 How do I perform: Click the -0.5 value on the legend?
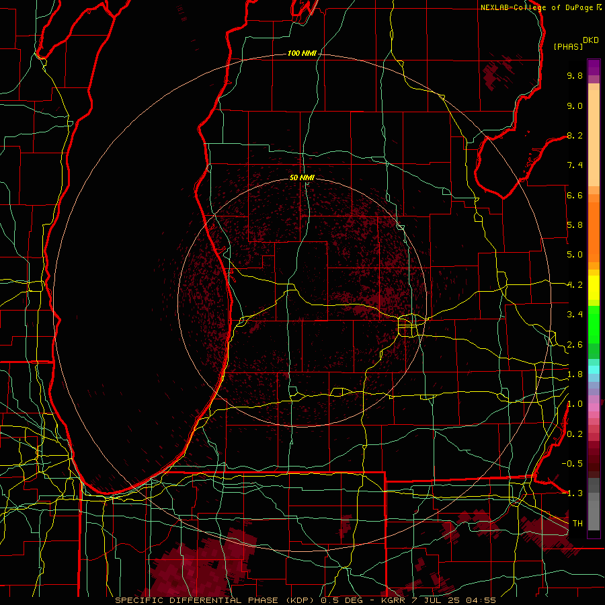(x=572, y=464)
